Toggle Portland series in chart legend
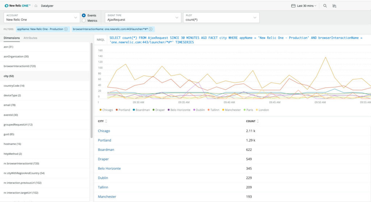 click(123, 110)
